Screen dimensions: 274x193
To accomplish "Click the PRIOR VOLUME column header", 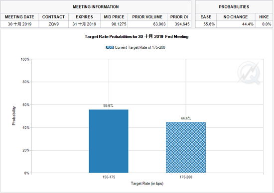I will tap(147, 17).
